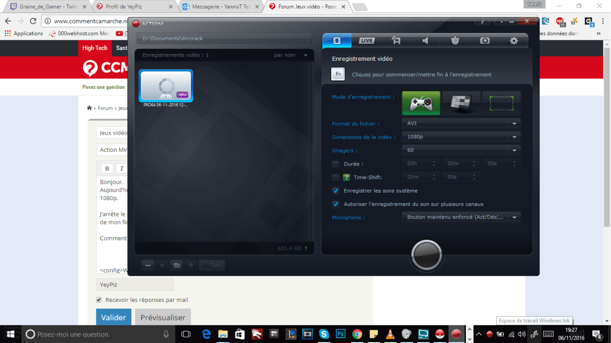This screenshot has height=343, width=611.
Task: Play the selected recording
Action: point(162,265)
